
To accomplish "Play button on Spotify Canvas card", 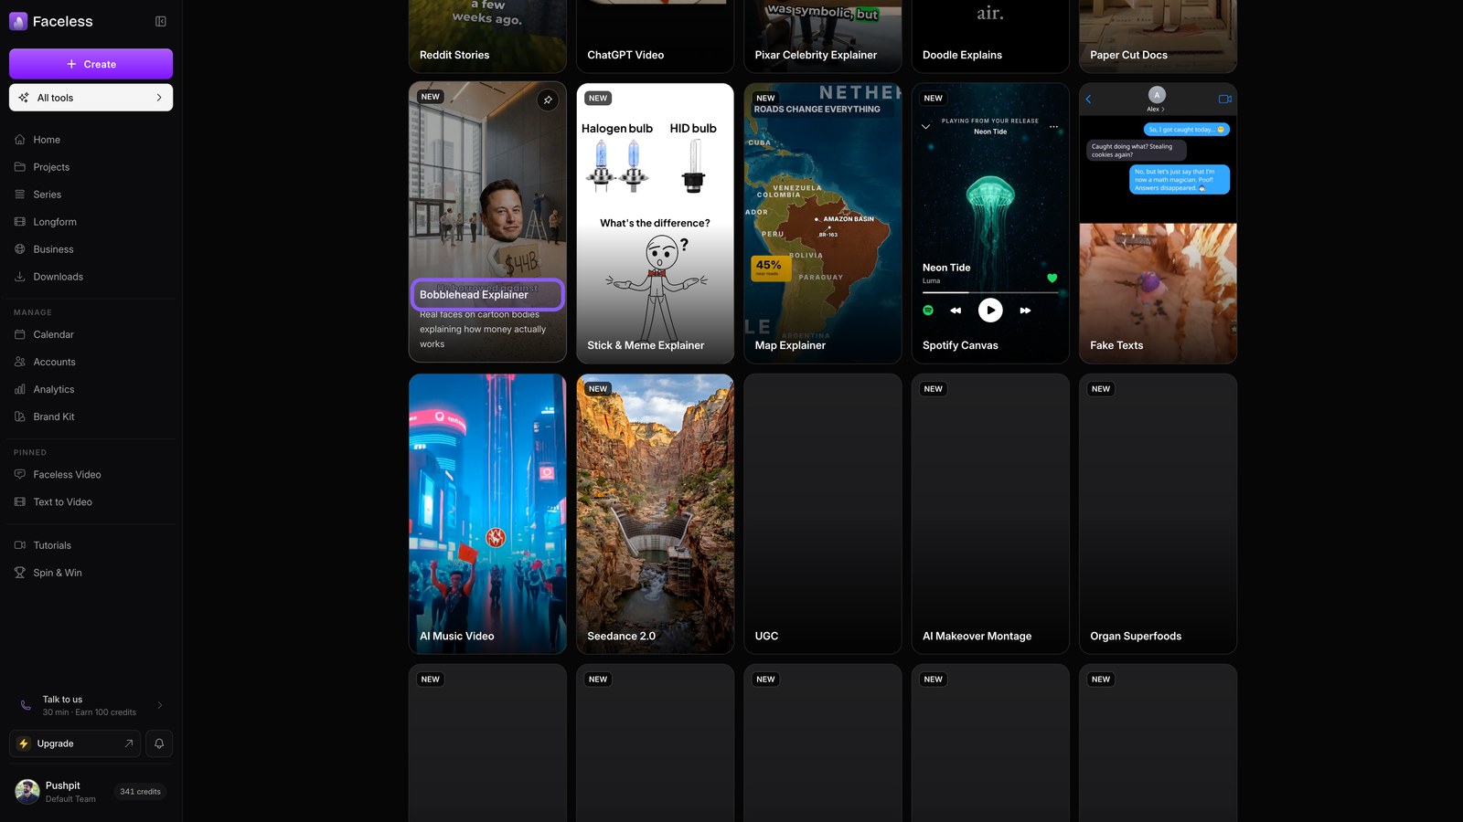I will click(990, 311).
